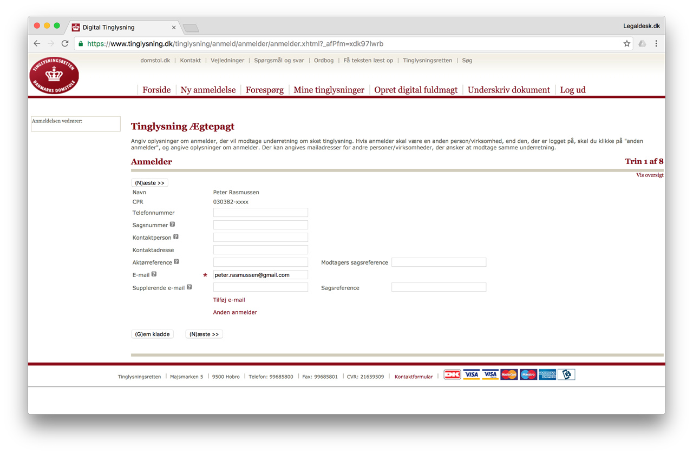Open domstol.dk top link

(x=155, y=61)
